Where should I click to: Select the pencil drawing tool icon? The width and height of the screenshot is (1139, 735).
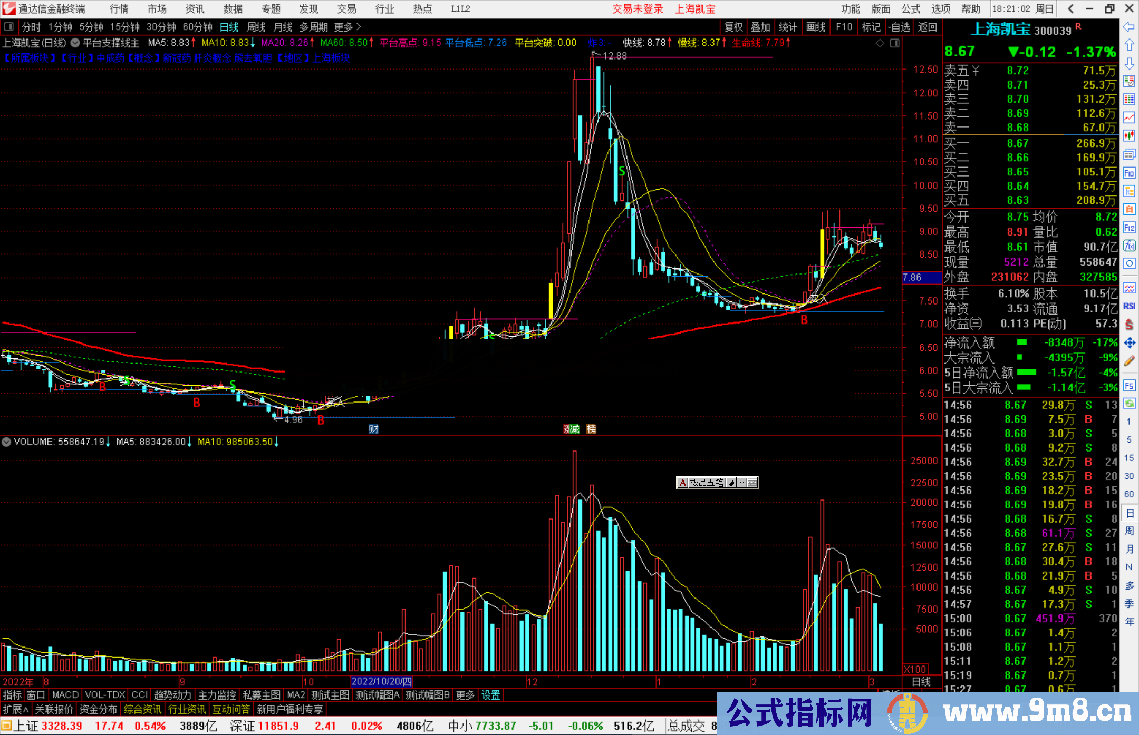tap(1129, 361)
